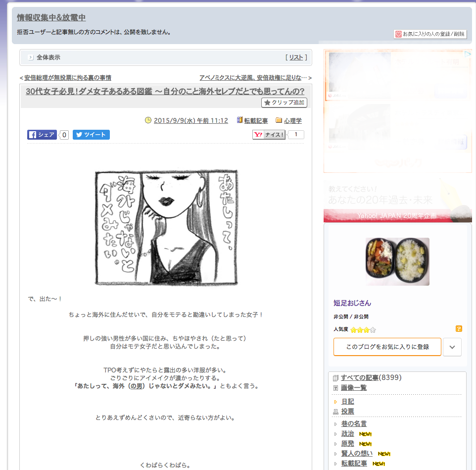476x470 pixels.
Task: Expand the 原発 arrow
Action: pos(335,444)
